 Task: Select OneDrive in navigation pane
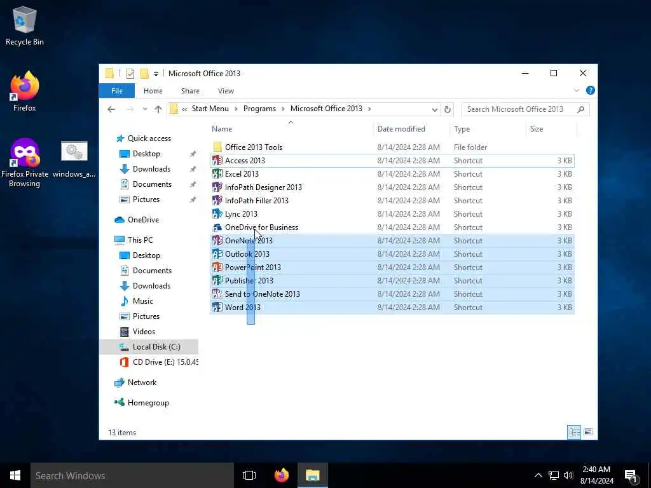tap(143, 220)
